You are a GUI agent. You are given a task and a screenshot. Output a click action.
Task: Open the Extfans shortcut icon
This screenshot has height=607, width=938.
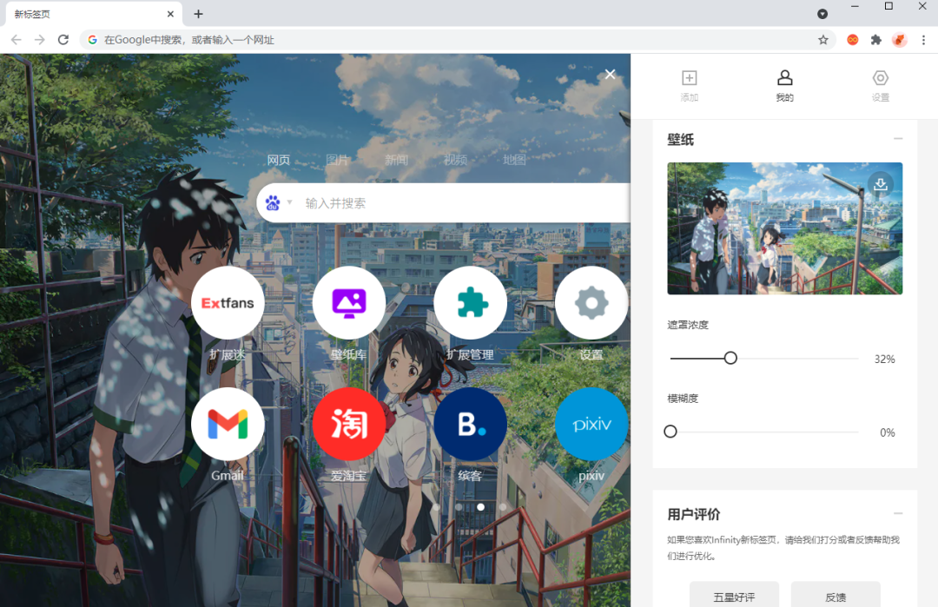pyautogui.click(x=228, y=303)
